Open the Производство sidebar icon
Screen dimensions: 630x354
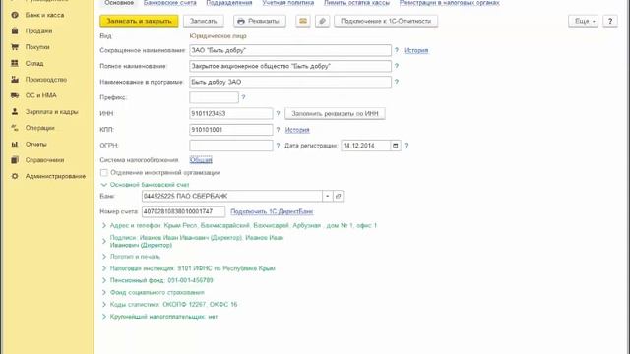point(15,80)
